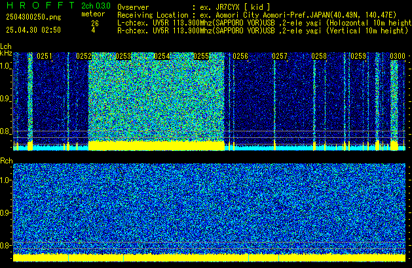Click the 0258 time marker
The height and width of the screenshot is (268, 412).
tap(319, 56)
